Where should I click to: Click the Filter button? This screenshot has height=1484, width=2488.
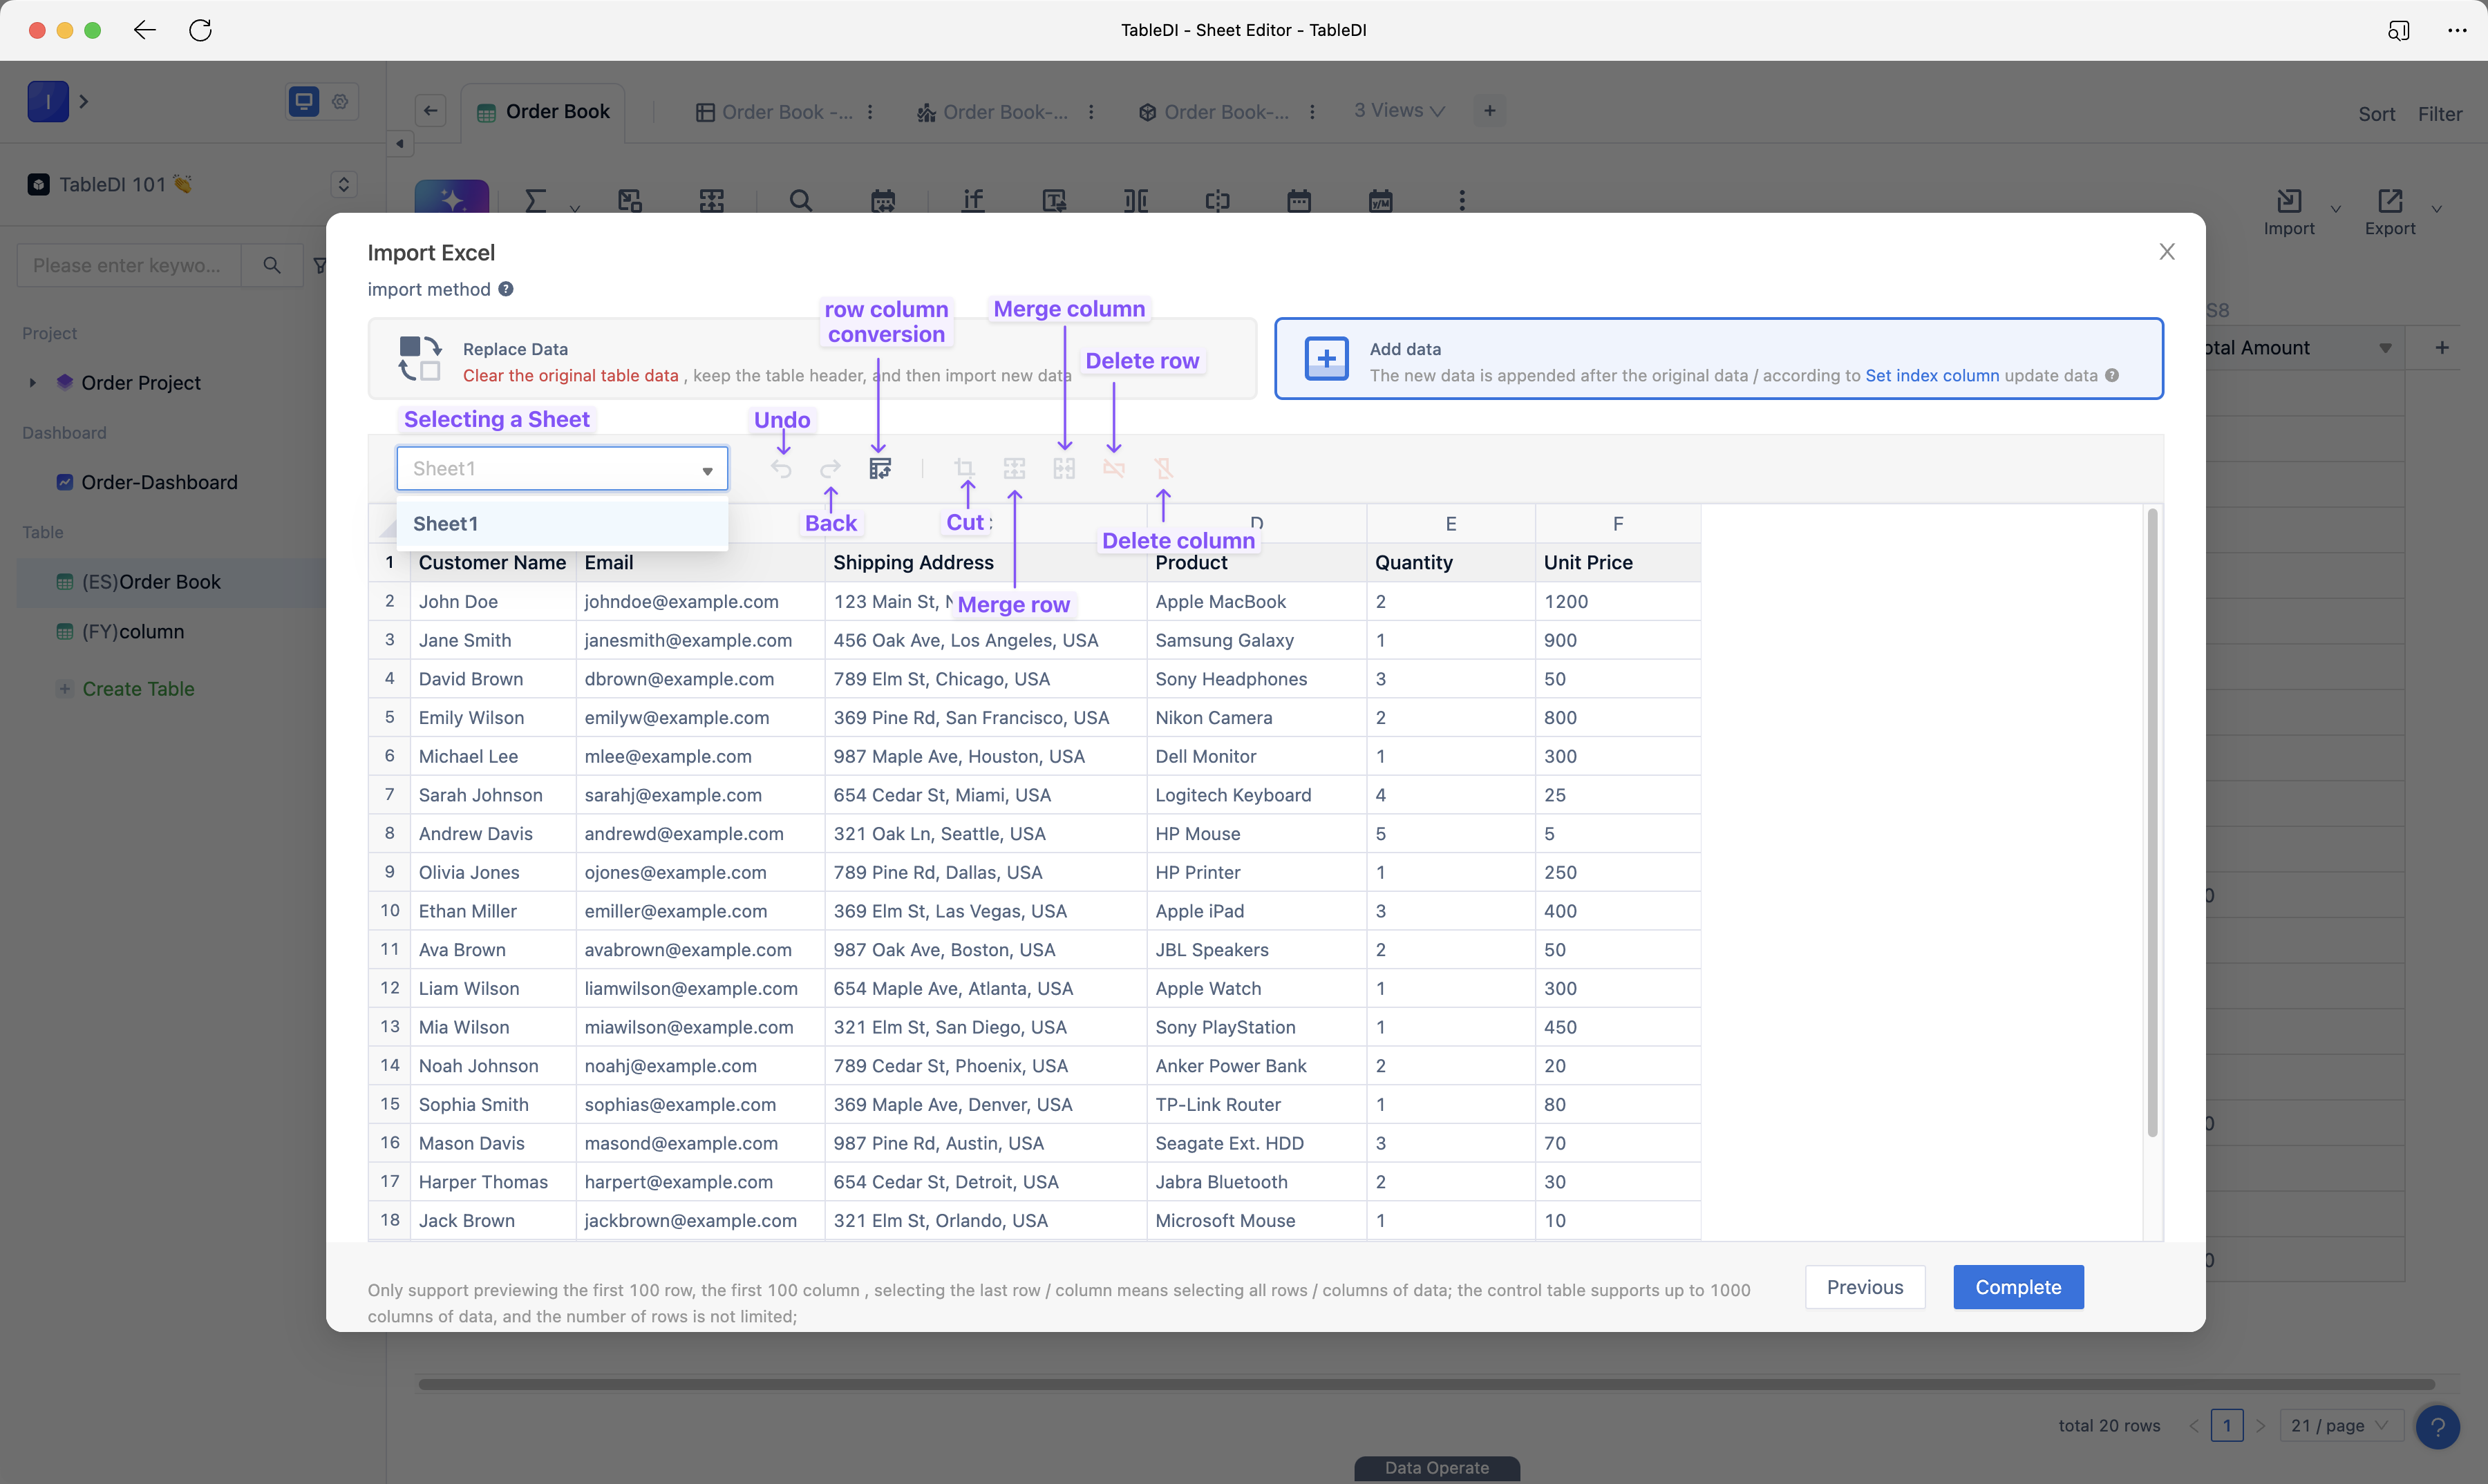pyautogui.click(x=2439, y=113)
